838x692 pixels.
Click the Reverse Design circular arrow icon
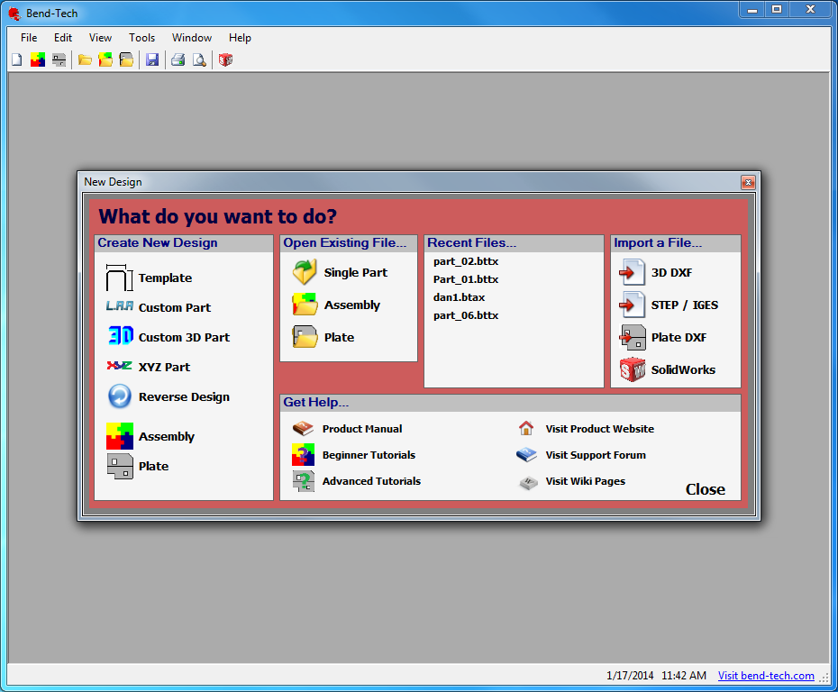click(x=120, y=396)
